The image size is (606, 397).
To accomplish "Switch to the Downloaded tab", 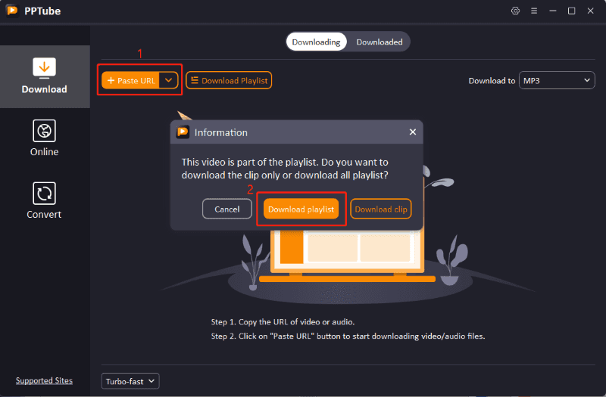I will tap(380, 42).
